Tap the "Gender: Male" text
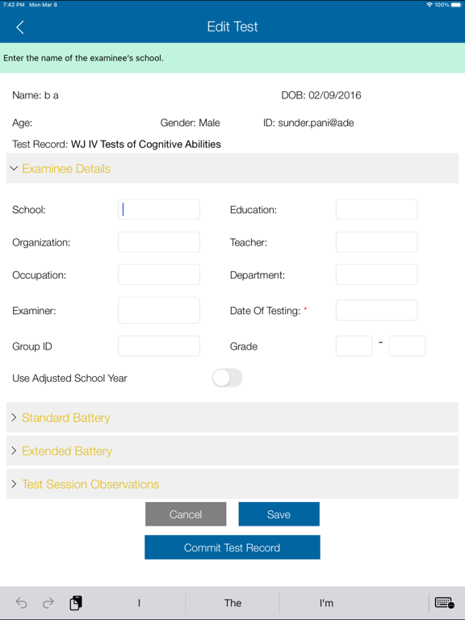 190,123
